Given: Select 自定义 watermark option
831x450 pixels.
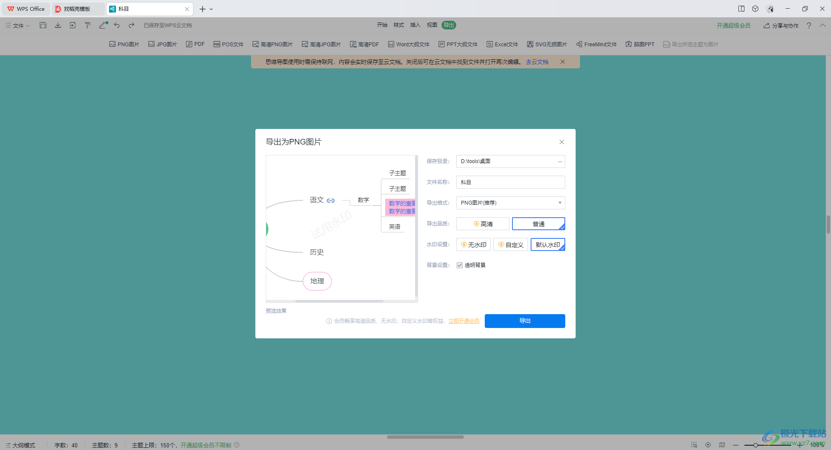Looking at the screenshot, I should 511,244.
